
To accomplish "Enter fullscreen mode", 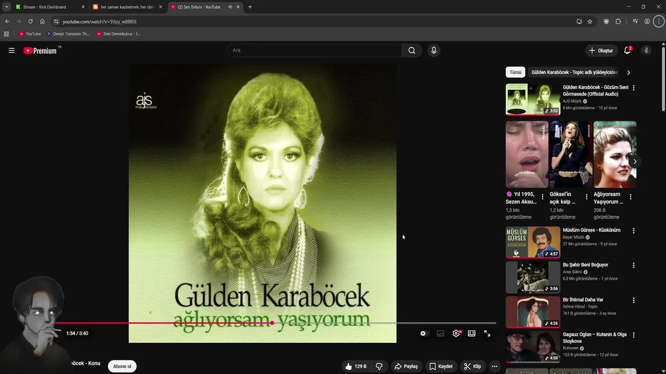I will point(487,333).
